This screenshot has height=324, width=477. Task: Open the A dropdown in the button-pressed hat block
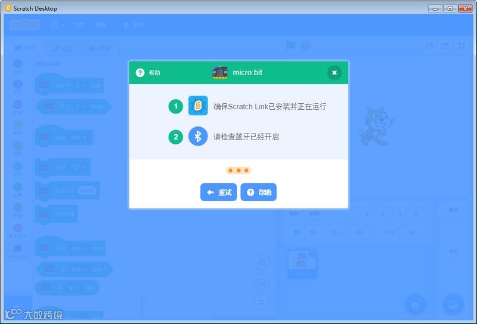tap(80, 86)
